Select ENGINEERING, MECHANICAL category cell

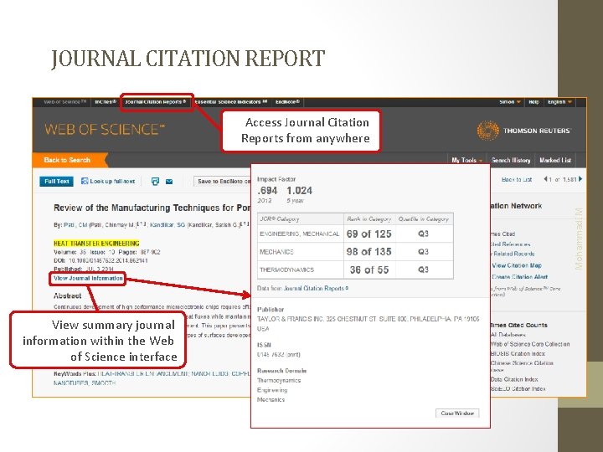click(x=300, y=234)
